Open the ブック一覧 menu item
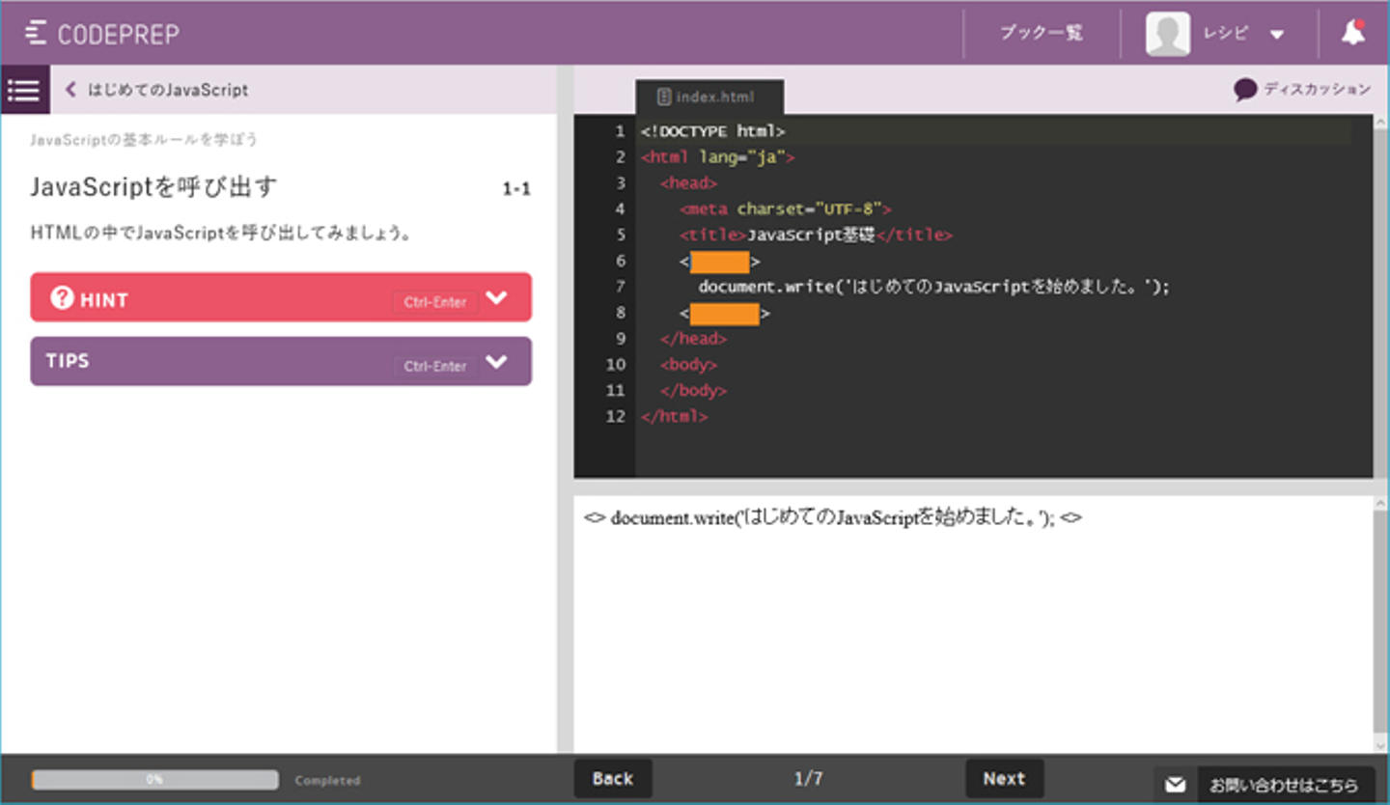The width and height of the screenshot is (1390, 805). point(1041,33)
